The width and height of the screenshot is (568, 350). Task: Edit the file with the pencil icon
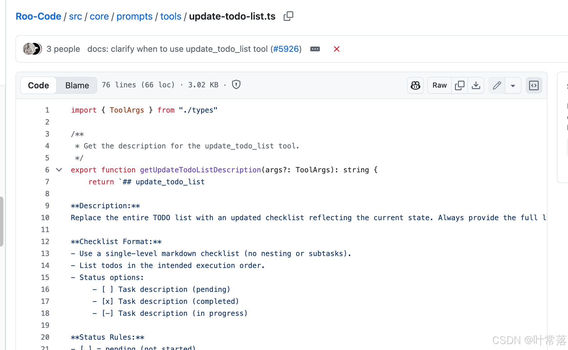tap(497, 85)
